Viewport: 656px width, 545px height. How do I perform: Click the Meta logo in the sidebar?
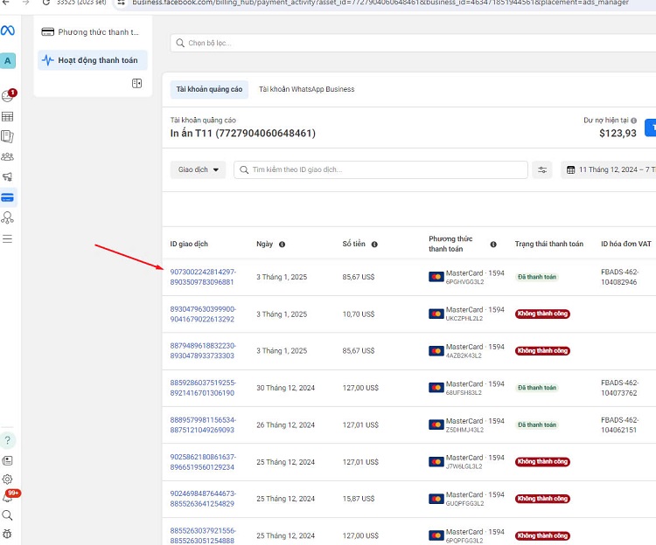click(x=8, y=31)
